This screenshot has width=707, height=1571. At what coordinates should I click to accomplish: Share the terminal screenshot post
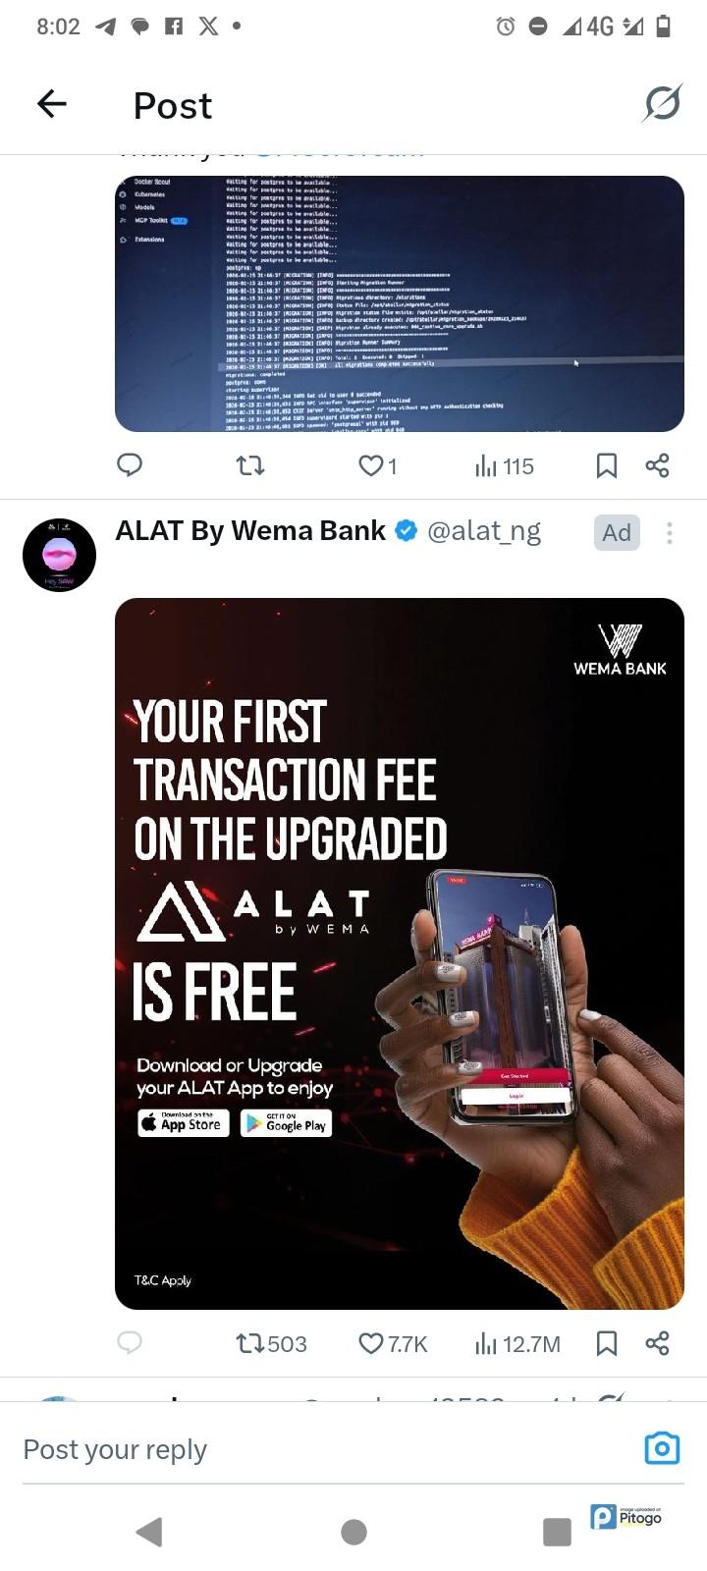pos(657,465)
